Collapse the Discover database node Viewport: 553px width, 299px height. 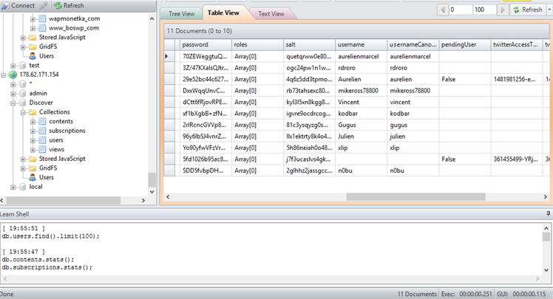(13, 103)
